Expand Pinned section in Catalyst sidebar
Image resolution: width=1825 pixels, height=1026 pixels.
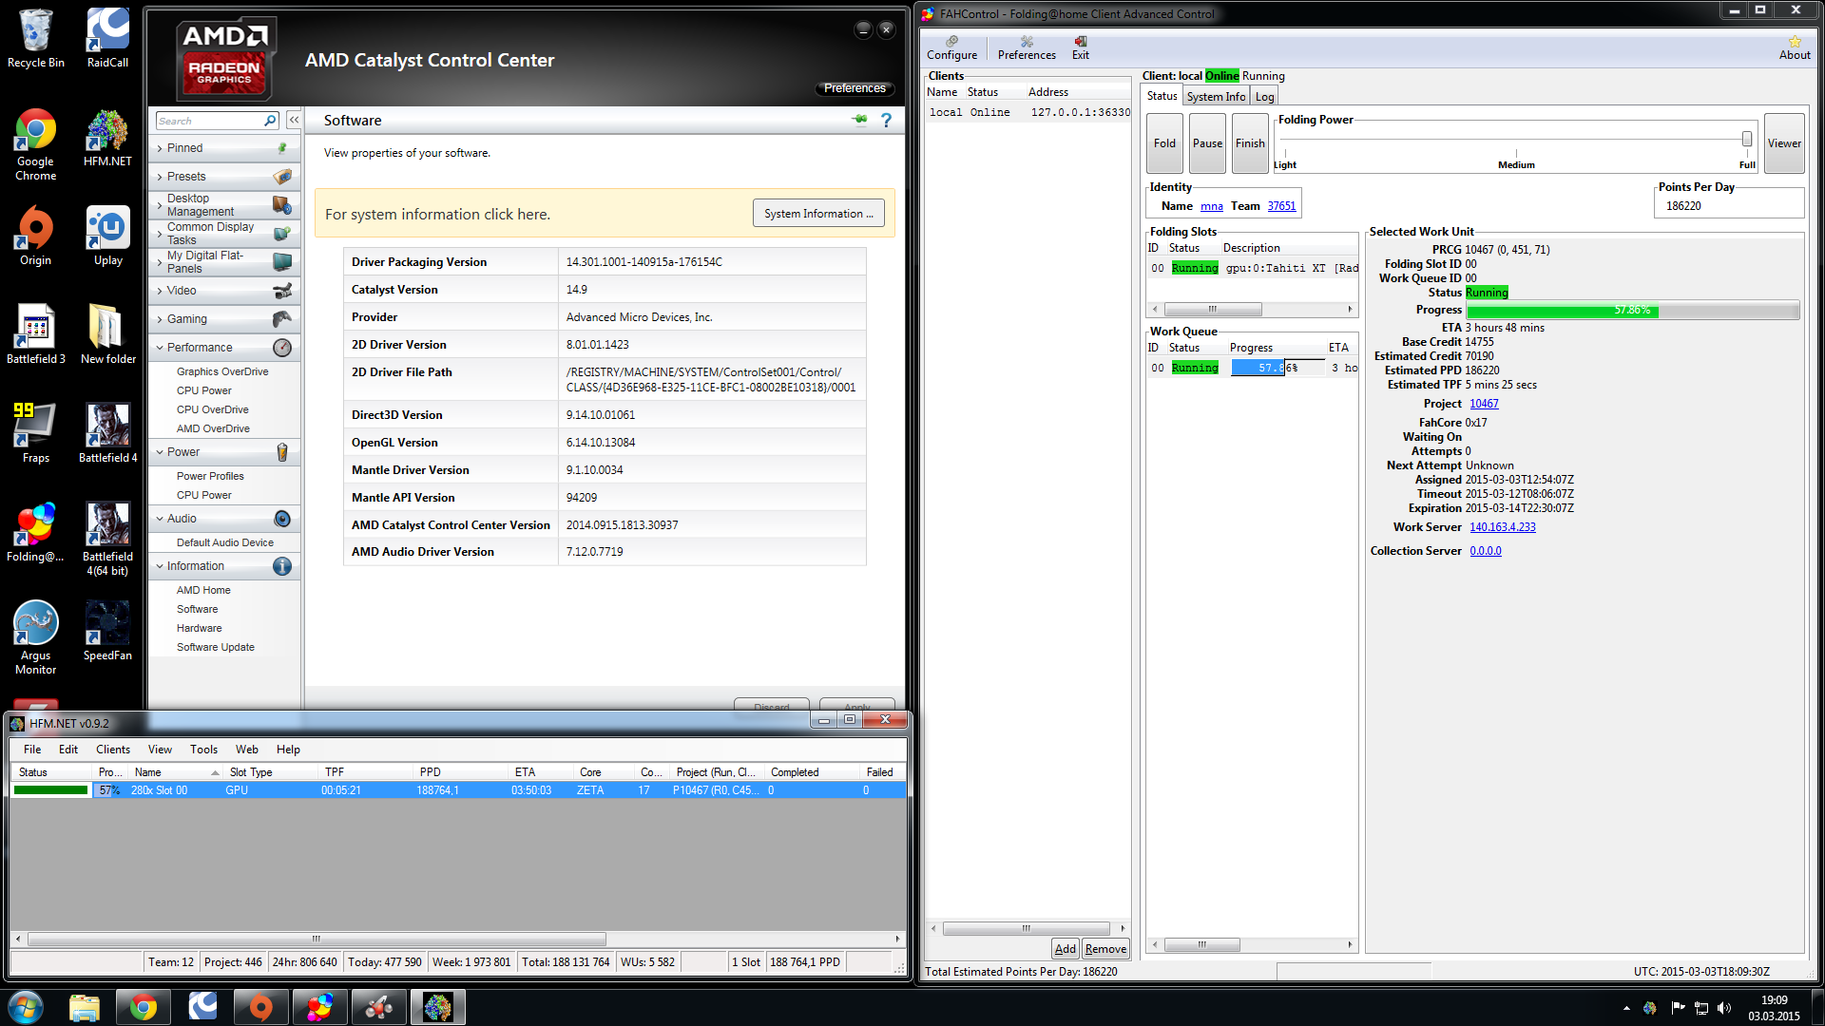click(x=224, y=148)
